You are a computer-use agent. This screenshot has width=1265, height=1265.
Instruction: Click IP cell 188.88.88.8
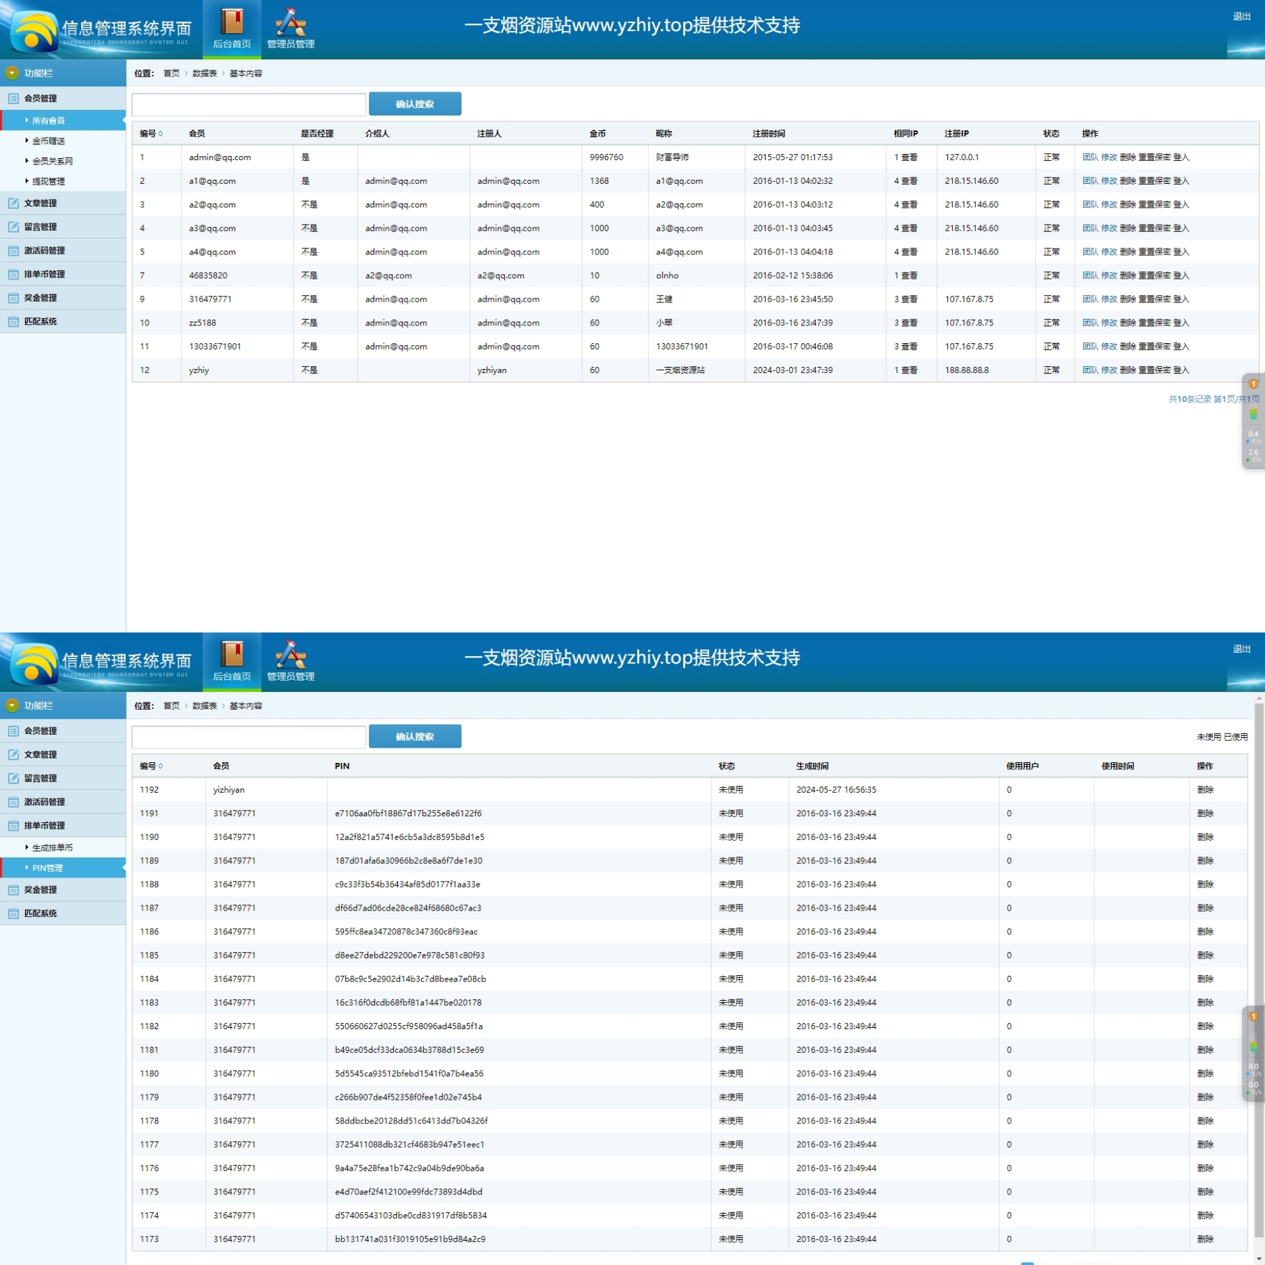point(967,370)
